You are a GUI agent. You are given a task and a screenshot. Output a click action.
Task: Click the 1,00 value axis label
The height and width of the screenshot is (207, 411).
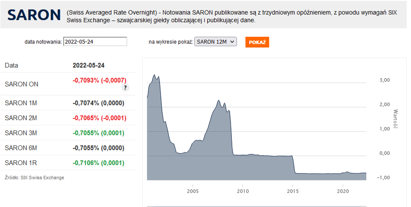[x=385, y=129]
